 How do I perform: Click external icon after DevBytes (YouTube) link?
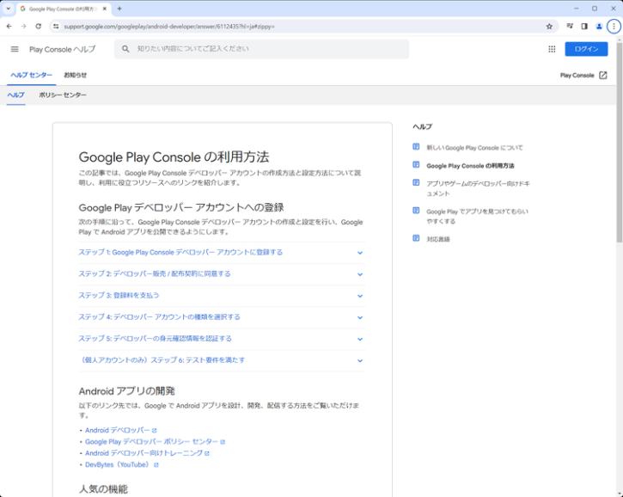click(x=156, y=465)
